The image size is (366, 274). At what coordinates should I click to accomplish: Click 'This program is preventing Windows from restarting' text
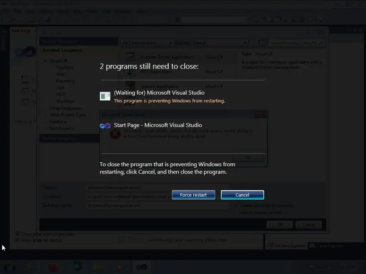point(169,101)
